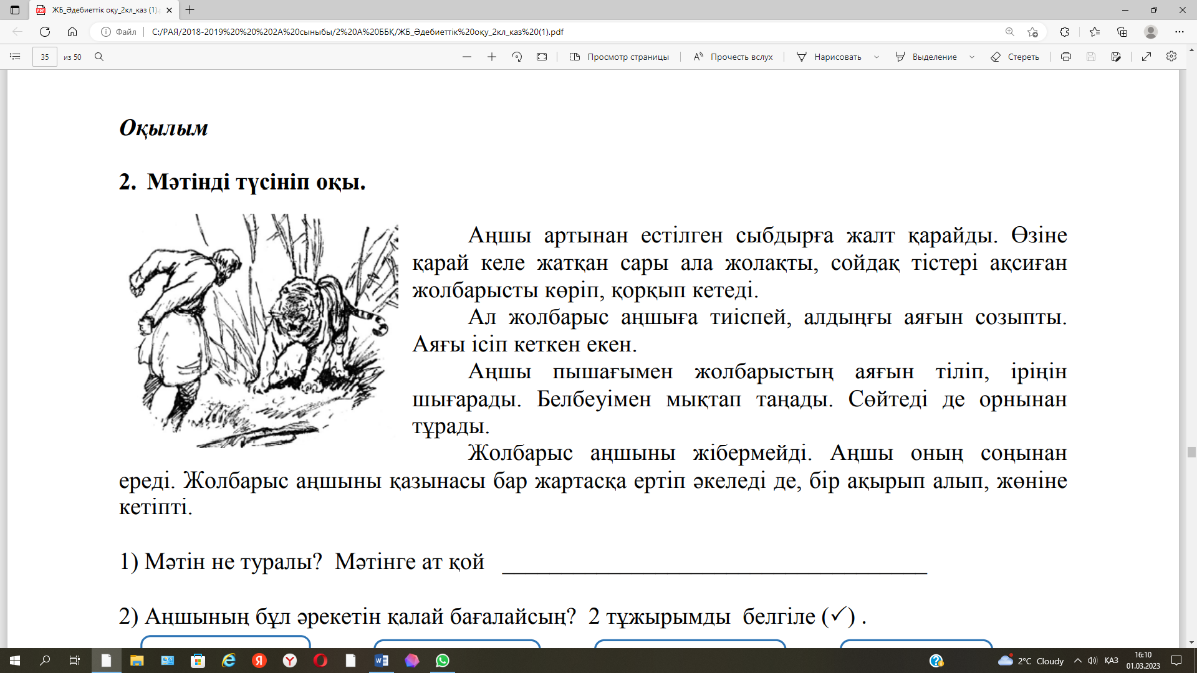
Task: Enter full screen mode with the arrow icon
Action: pyautogui.click(x=1147, y=57)
